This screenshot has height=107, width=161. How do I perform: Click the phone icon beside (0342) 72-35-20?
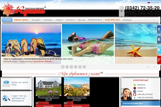pyautogui.click(x=122, y=8)
